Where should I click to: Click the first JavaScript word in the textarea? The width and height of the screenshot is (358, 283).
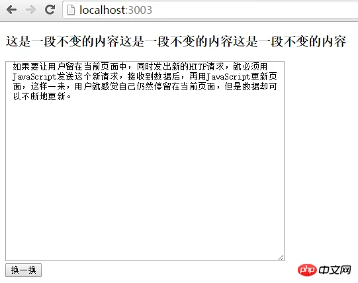(x=34, y=77)
